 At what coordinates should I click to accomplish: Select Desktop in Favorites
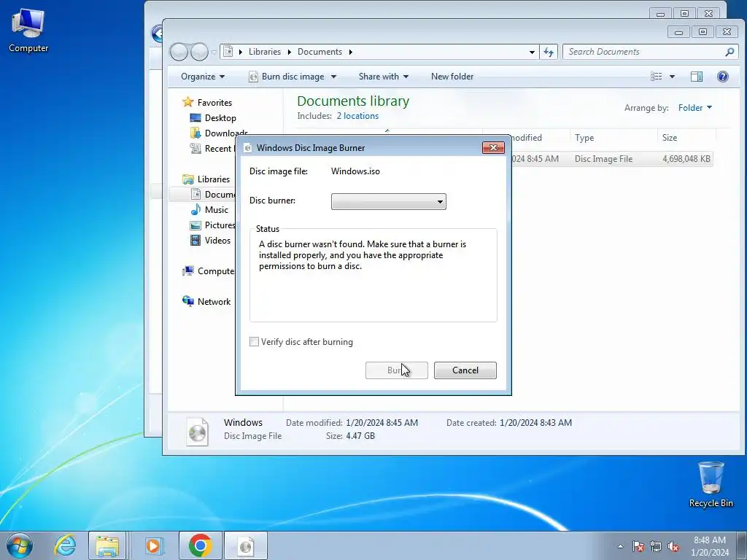[x=220, y=117]
